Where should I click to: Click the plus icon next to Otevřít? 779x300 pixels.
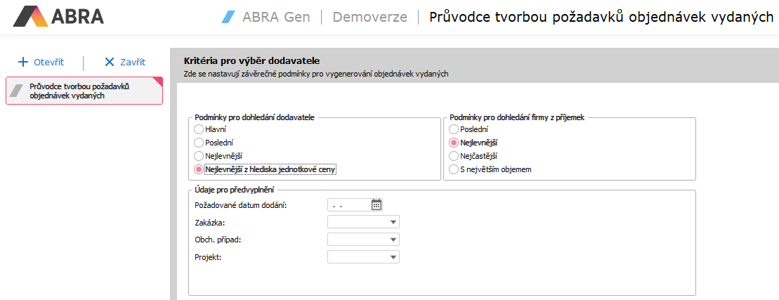click(22, 62)
